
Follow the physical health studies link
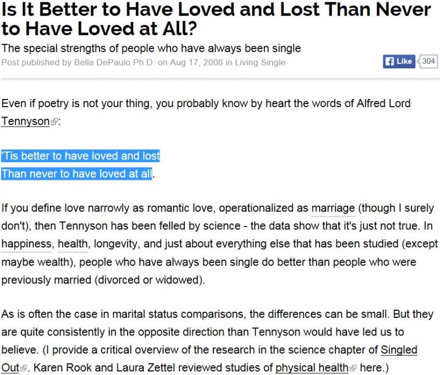(x=312, y=368)
